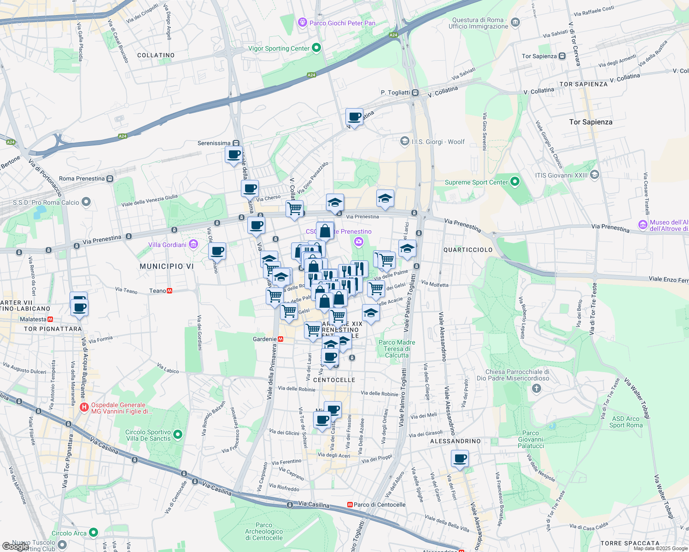Select the Vigor Sporting Center green marker
The image size is (689, 552).
point(316,47)
